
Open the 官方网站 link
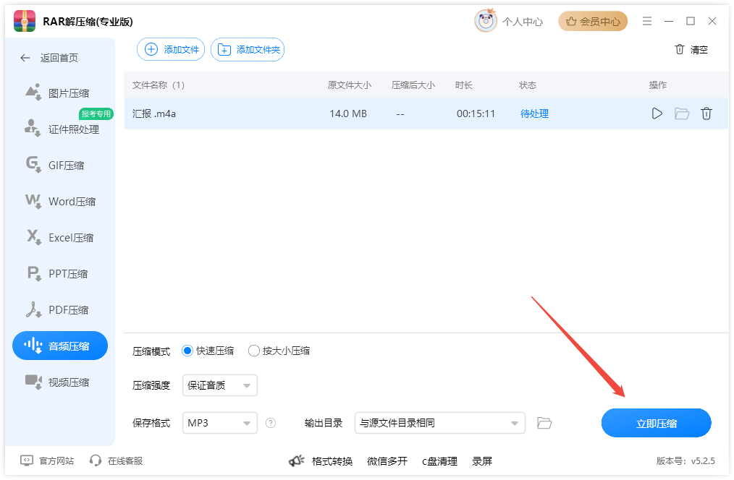(47, 460)
